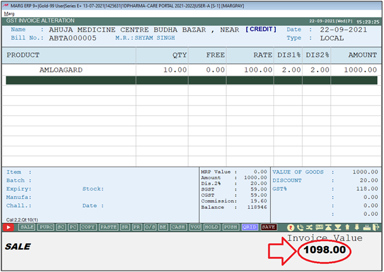Open the rupee payment icon
Screen dimensions: 384x272
point(291,227)
